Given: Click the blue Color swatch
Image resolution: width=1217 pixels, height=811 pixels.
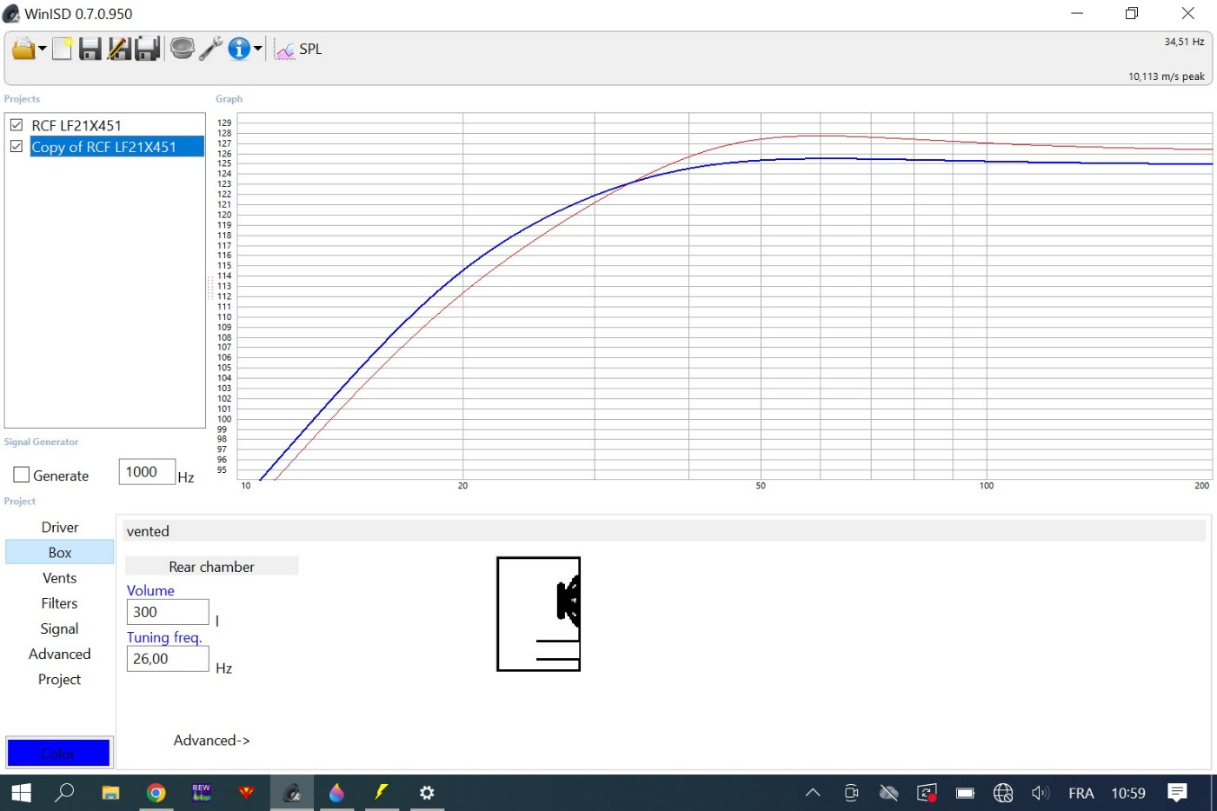Looking at the screenshot, I should coord(58,753).
